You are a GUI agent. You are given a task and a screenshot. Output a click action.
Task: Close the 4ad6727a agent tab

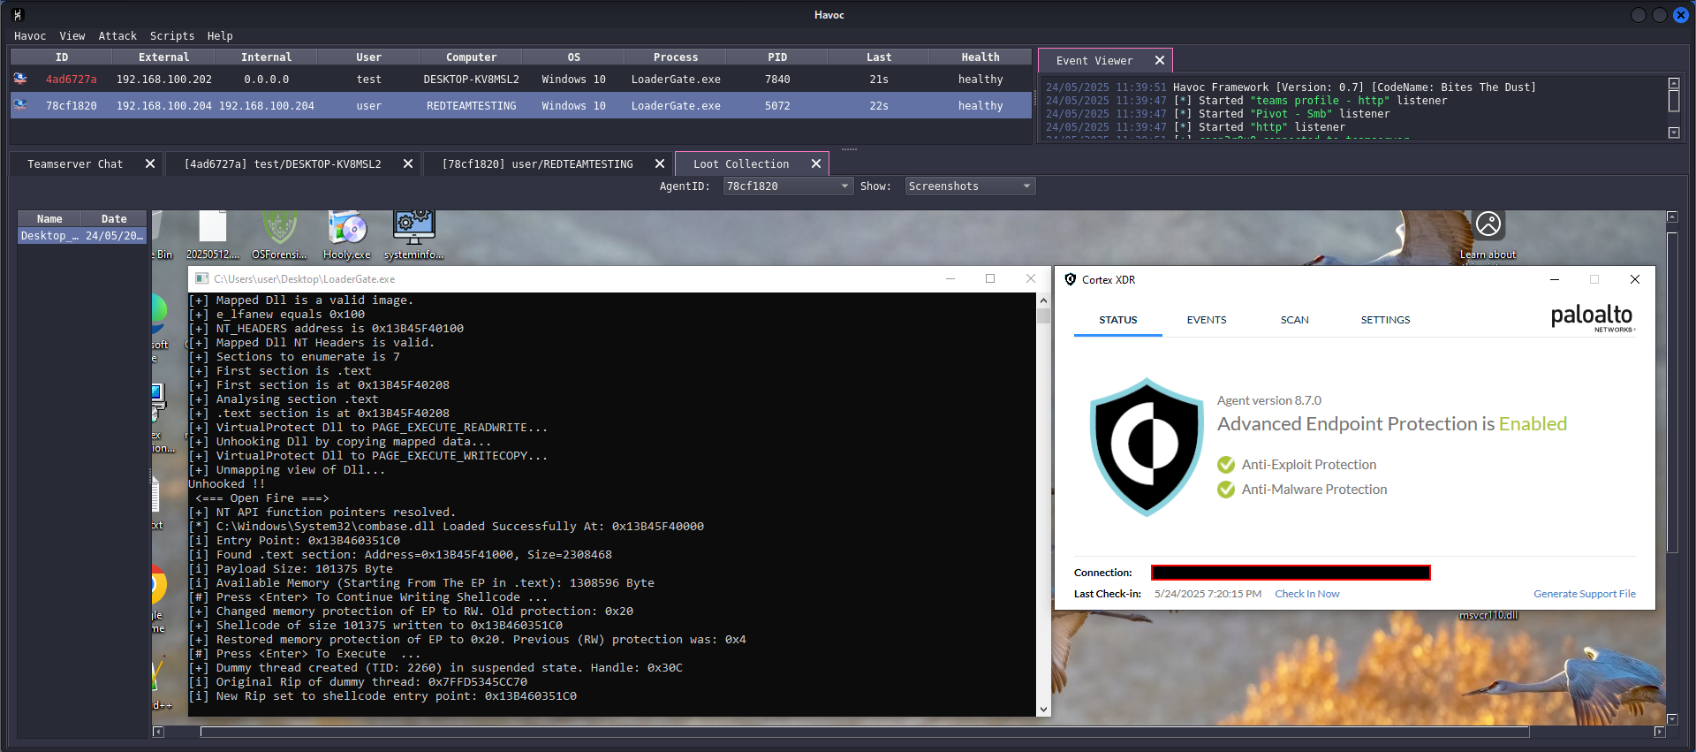click(x=408, y=163)
